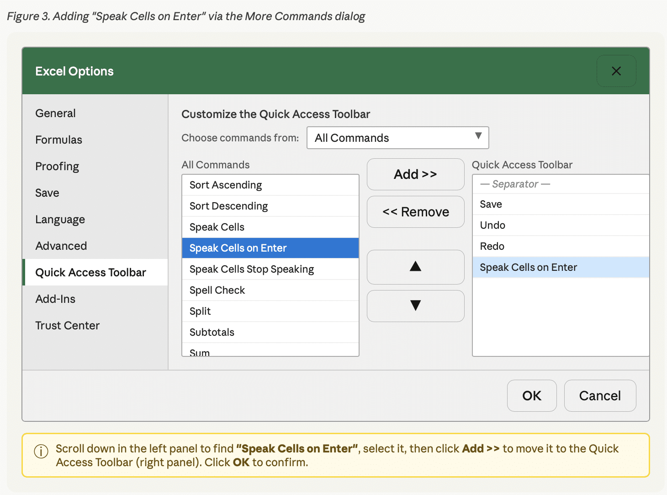Select the Quick Access Toolbar category
The width and height of the screenshot is (667, 495).
(95, 273)
